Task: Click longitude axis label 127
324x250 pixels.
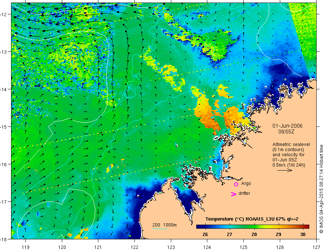Action: pyautogui.click(x=316, y=247)
